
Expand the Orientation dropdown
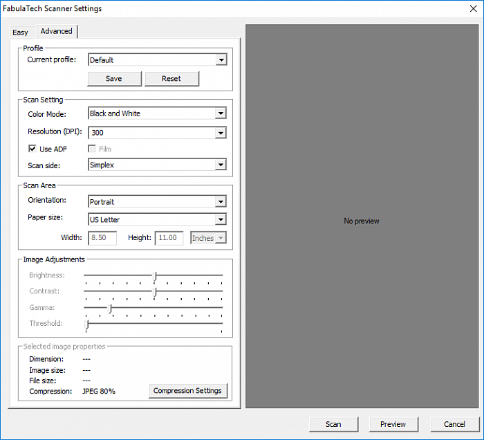[x=158, y=201]
